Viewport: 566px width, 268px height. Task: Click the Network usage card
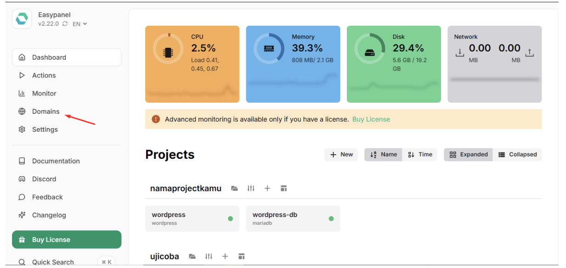tap(495, 64)
